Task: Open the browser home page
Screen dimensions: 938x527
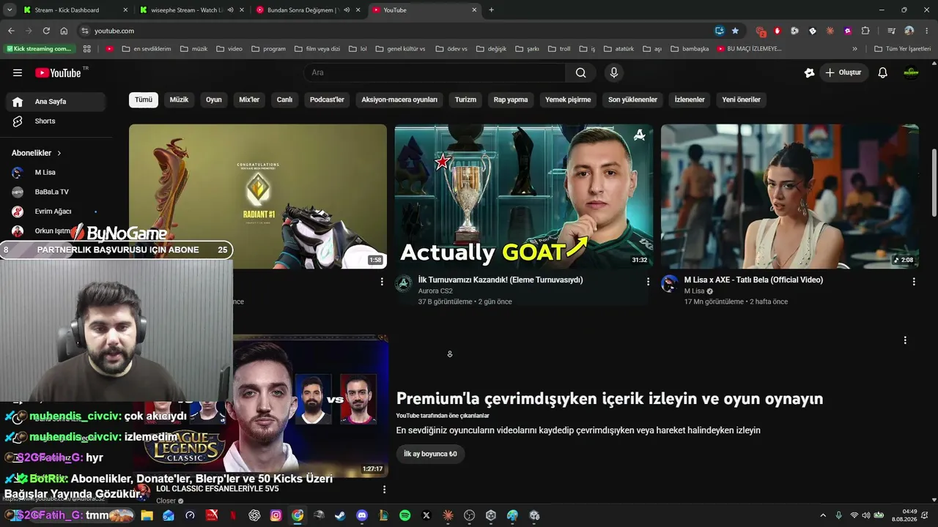Action: coord(64,31)
